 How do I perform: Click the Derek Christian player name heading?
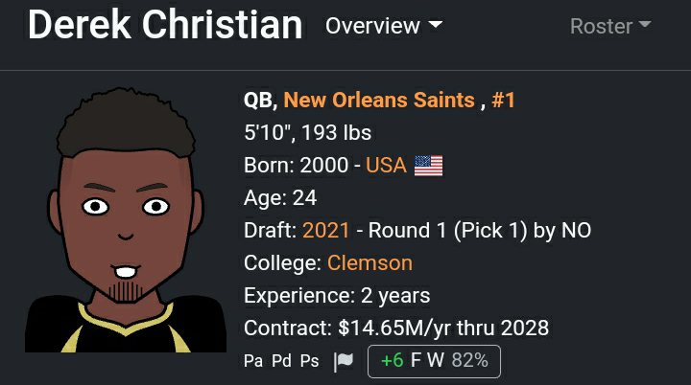[165, 26]
